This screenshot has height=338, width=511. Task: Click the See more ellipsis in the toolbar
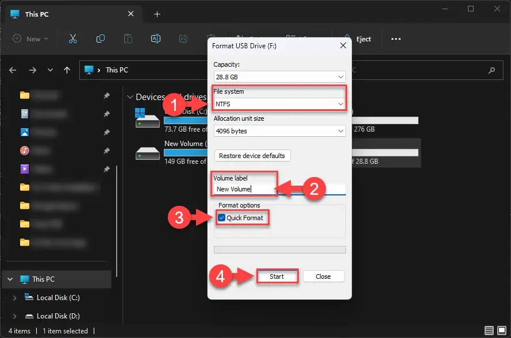click(x=395, y=39)
